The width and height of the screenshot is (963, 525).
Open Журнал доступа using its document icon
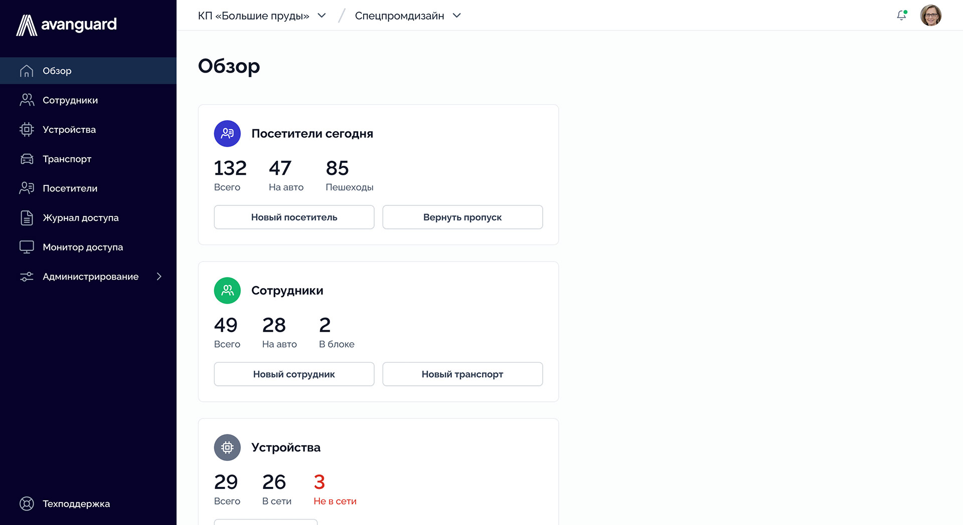pos(27,217)
